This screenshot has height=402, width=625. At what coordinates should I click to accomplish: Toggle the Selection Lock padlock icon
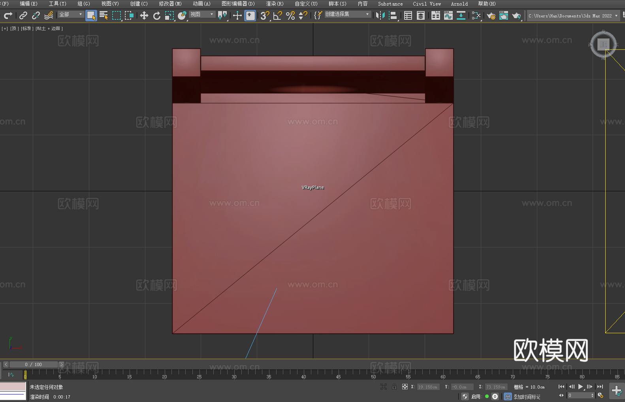[x=394, y=387]
